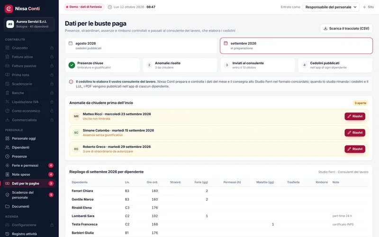Viewport: 379px width, 237px height.
Task: Click the certificato INPS note
Action: (x=343, y=224)
